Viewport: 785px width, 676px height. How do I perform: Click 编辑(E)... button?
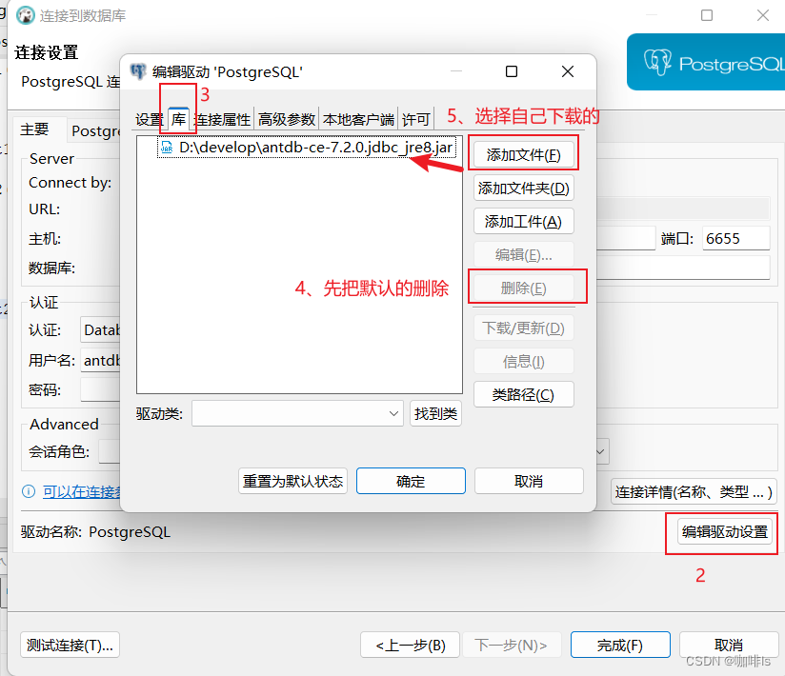coord(524,255)
